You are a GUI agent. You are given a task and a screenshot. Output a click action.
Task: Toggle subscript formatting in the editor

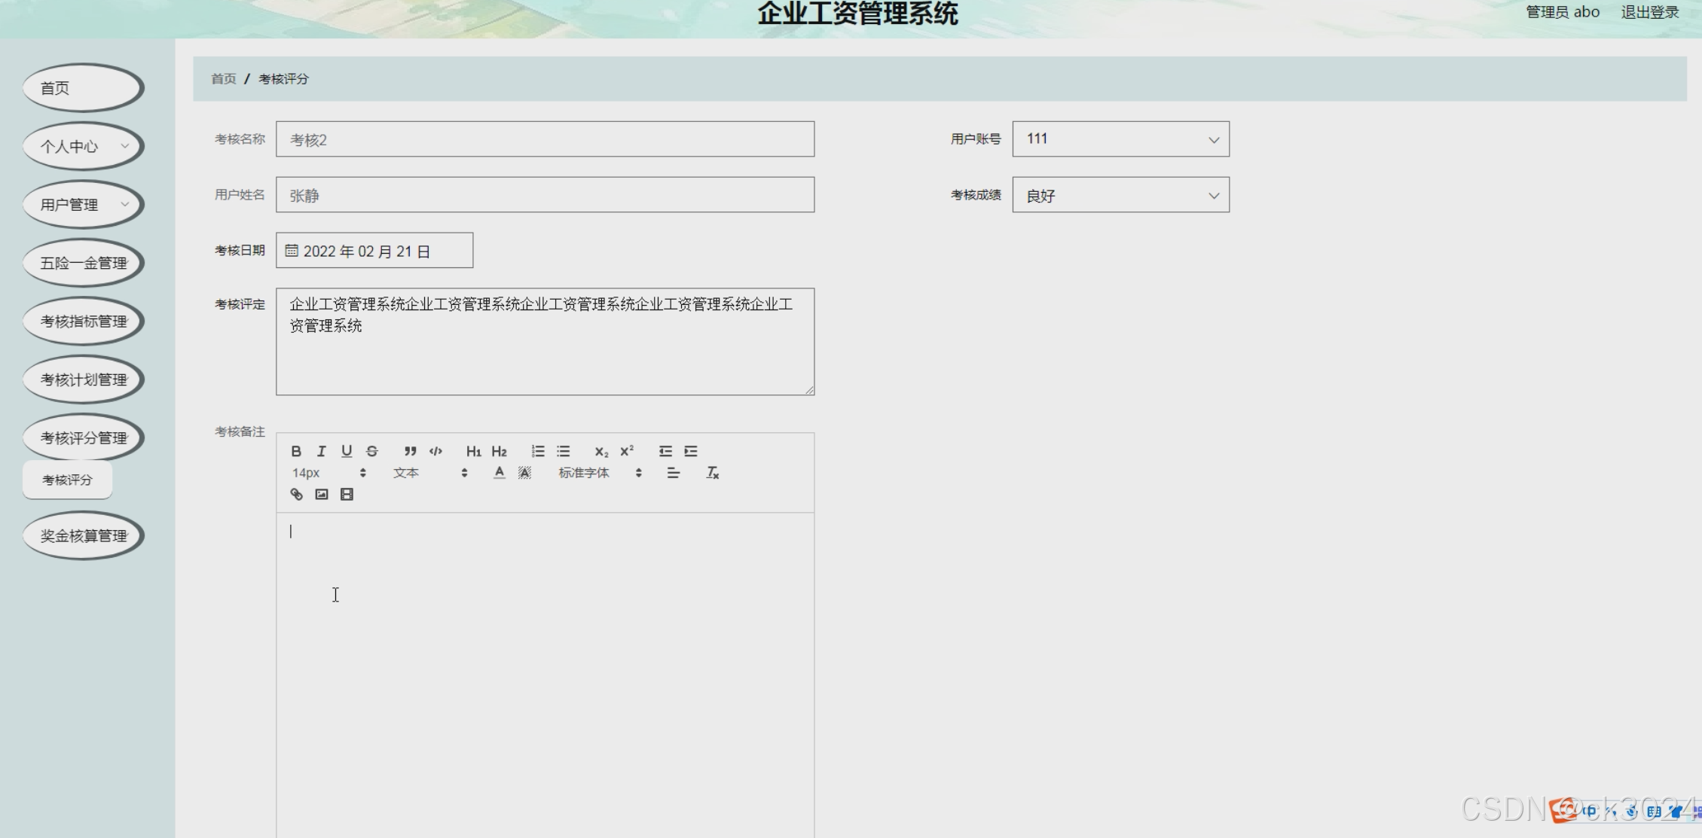(600, 450)
